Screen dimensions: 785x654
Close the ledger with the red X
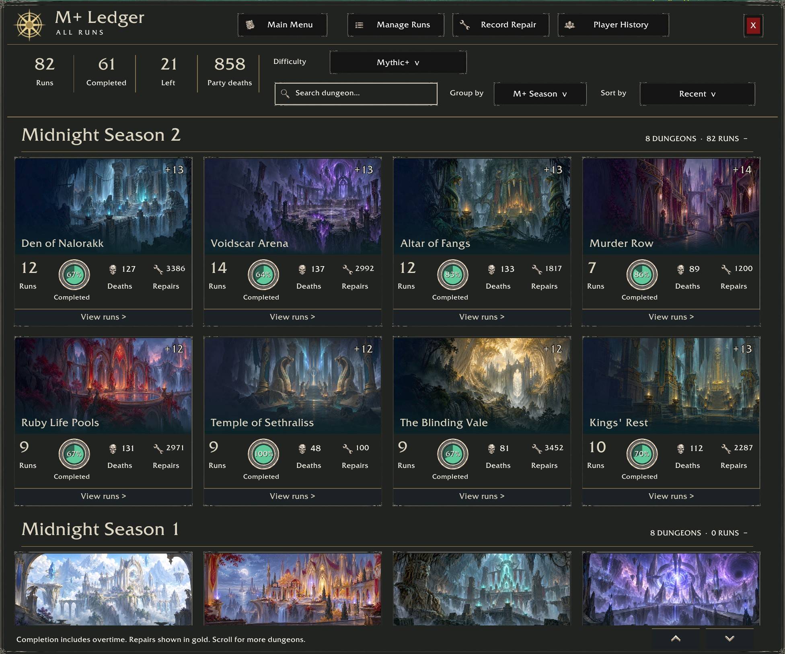(x=753, y=25)
